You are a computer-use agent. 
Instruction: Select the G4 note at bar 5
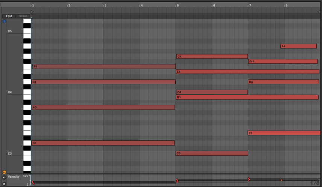click(x=212, y=56)
